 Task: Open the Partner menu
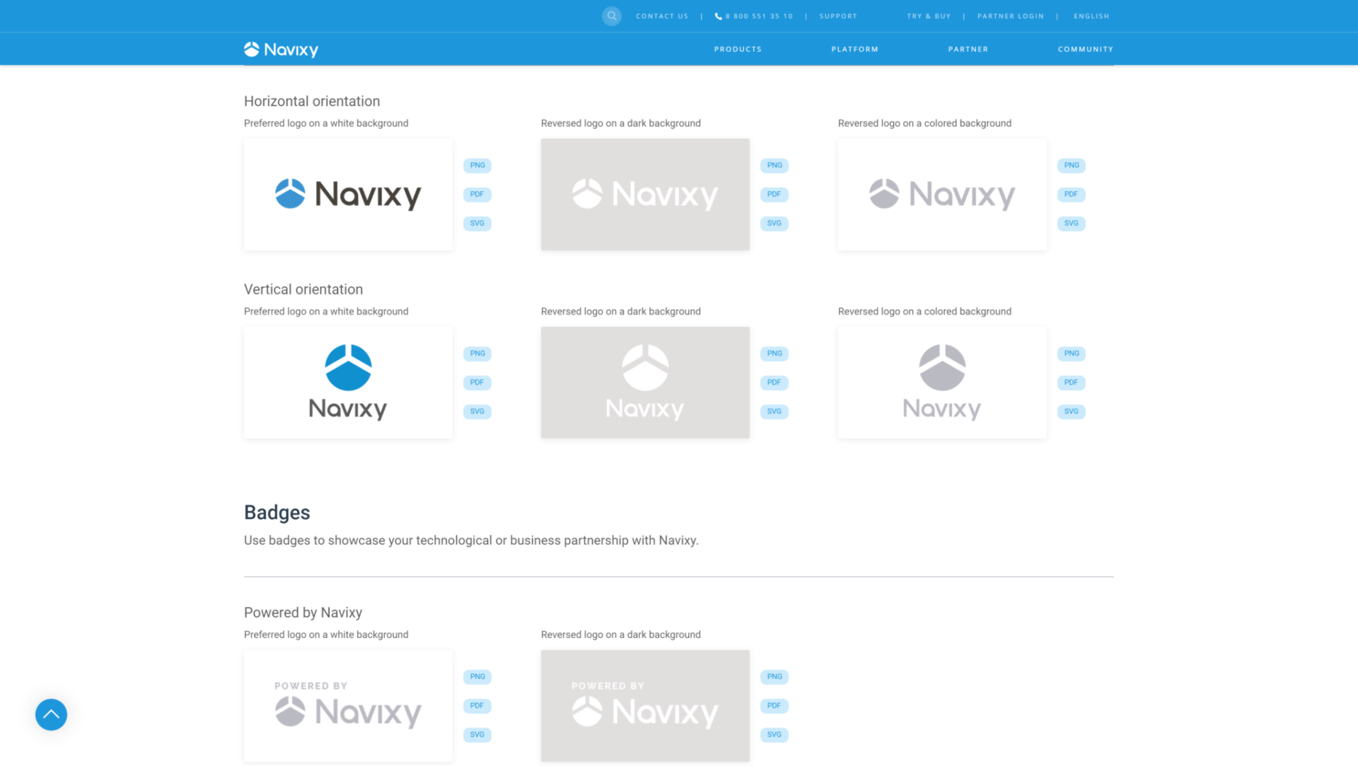coord(968,50)
